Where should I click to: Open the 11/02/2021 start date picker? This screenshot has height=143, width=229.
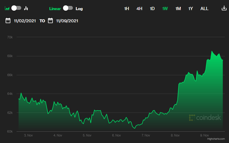25,21
